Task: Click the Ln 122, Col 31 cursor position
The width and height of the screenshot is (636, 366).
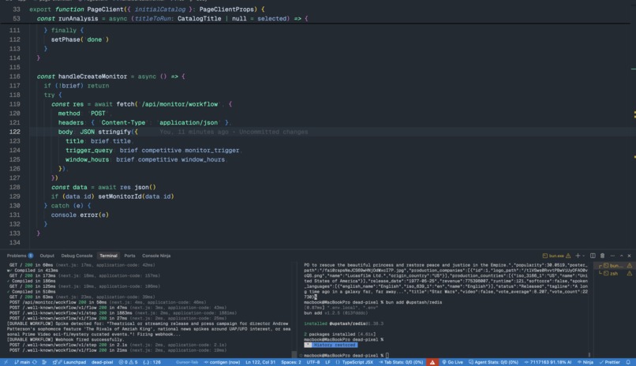Action: pyautogui.click(x=260, y=362)
